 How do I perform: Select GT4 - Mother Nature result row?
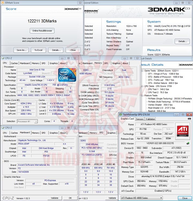(x=163, y=83)
